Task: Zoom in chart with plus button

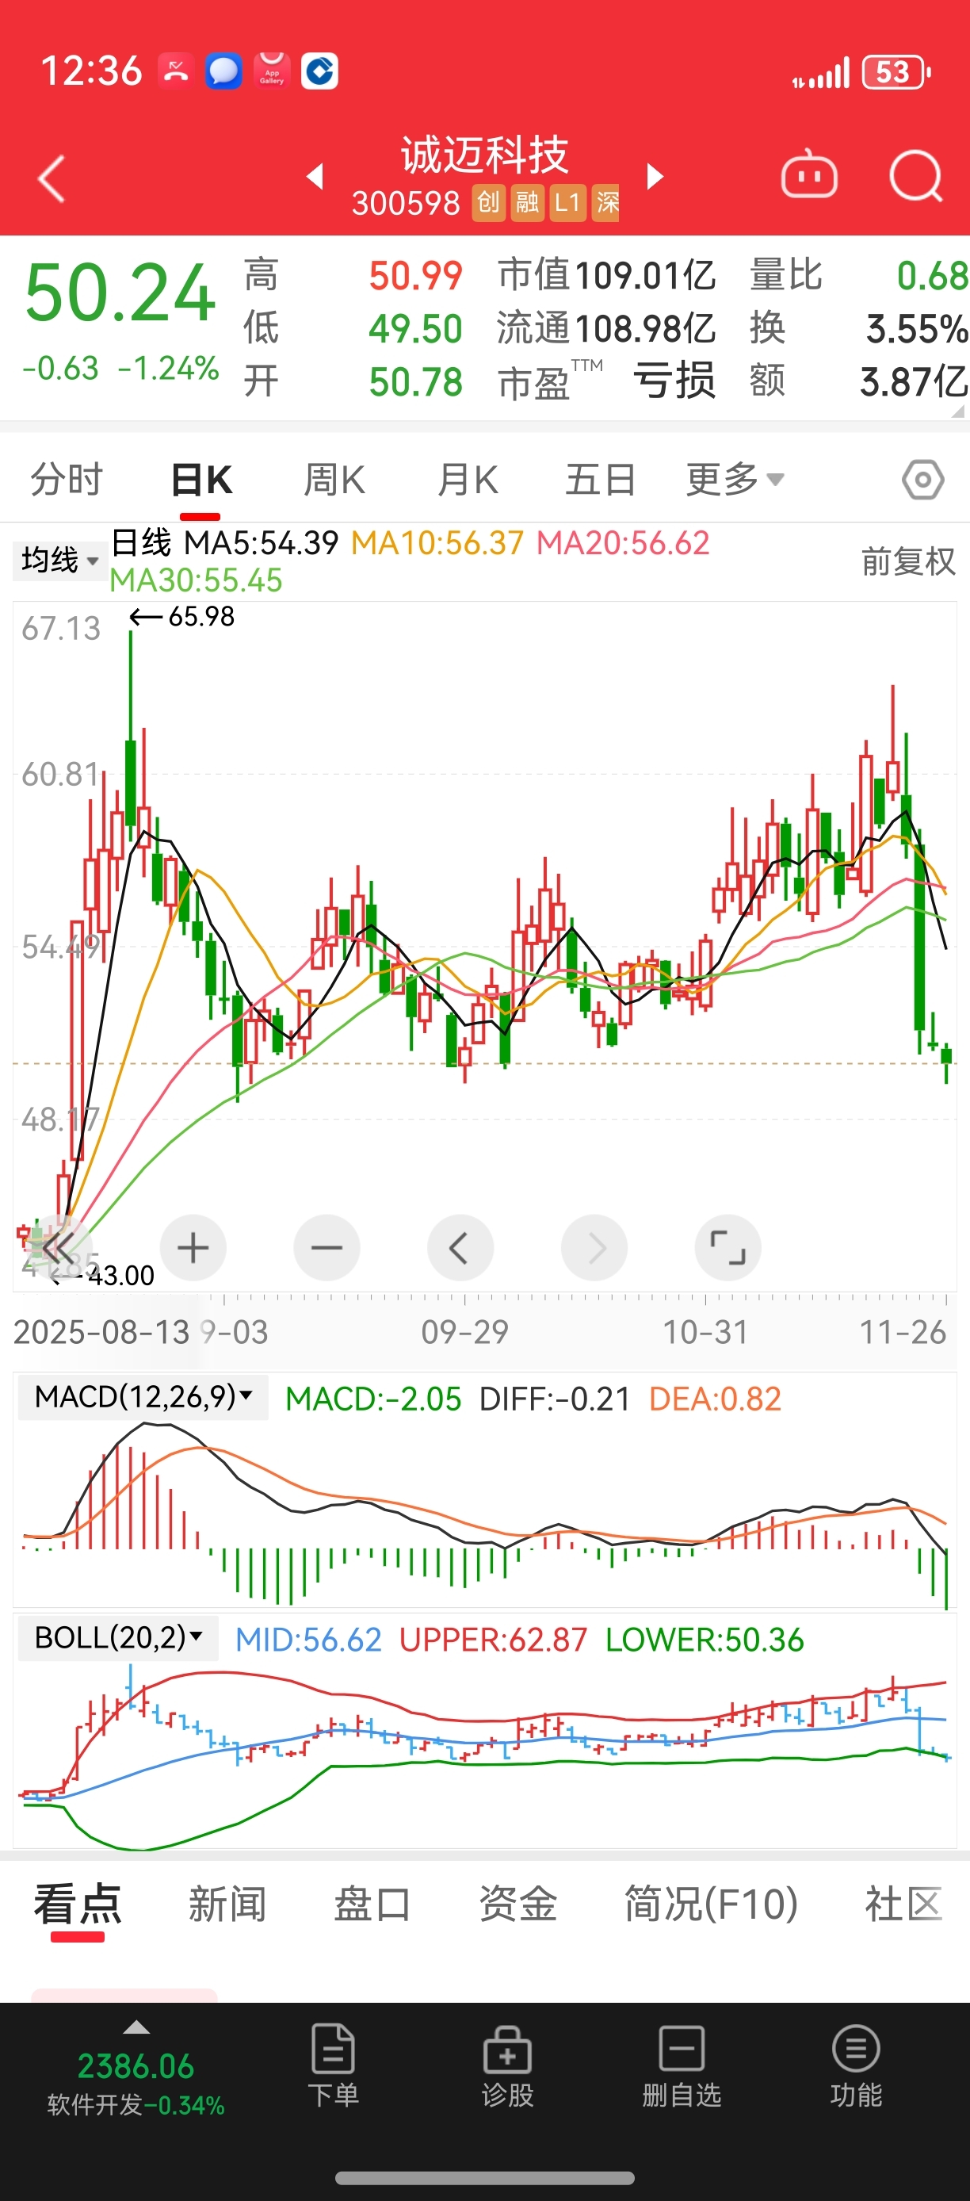Action: coord(193,1247)
